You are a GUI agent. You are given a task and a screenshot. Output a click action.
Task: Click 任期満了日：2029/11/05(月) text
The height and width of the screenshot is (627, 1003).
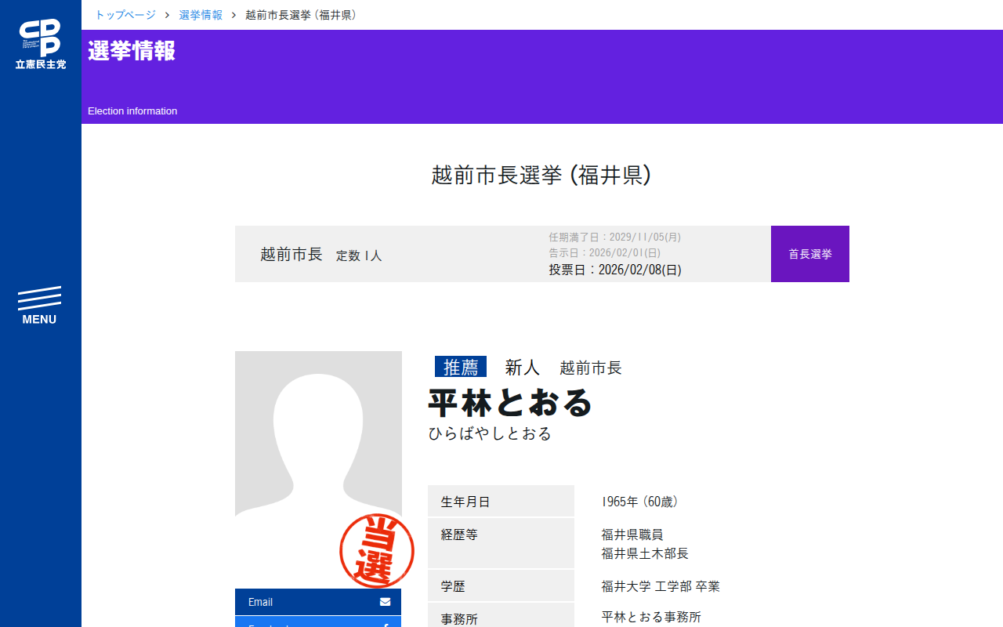(x=614, y=237)
